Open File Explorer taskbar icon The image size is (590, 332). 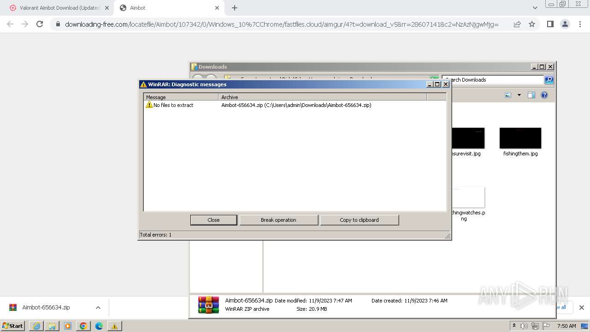[x=52, y=326]
